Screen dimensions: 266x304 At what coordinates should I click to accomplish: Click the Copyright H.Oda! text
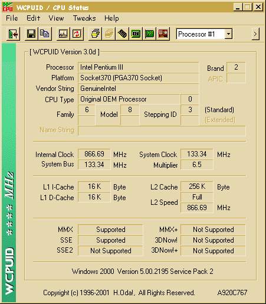119,293
